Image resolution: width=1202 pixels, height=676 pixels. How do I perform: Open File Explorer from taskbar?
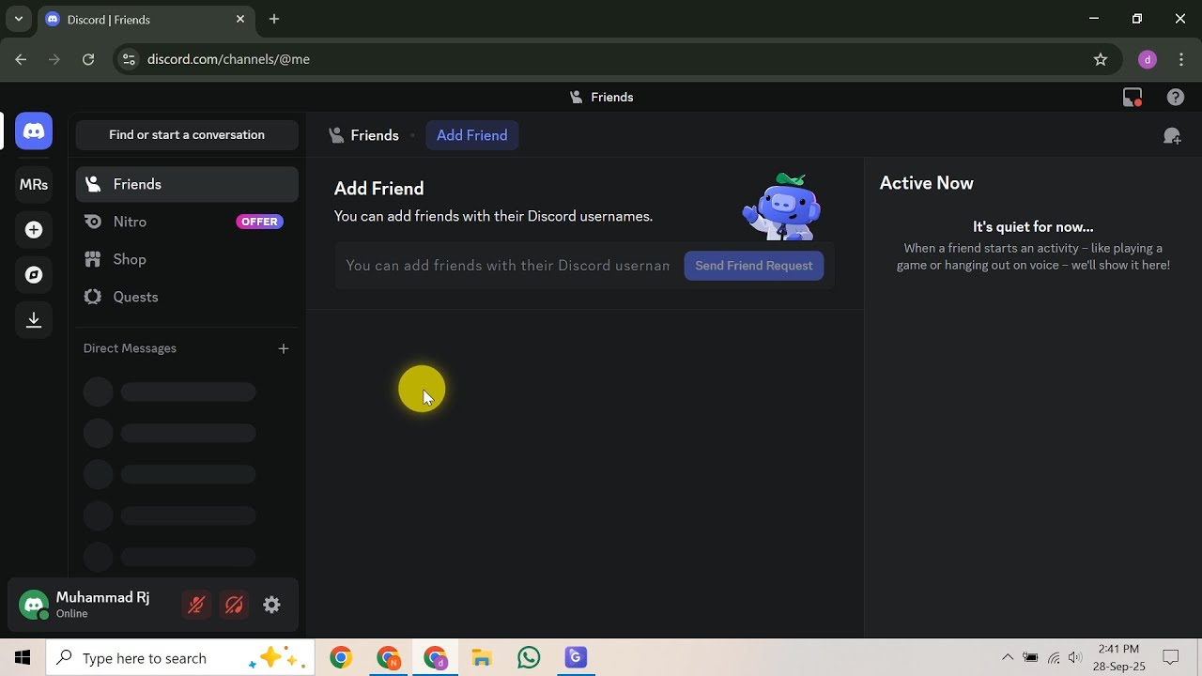tap(482, 658)
